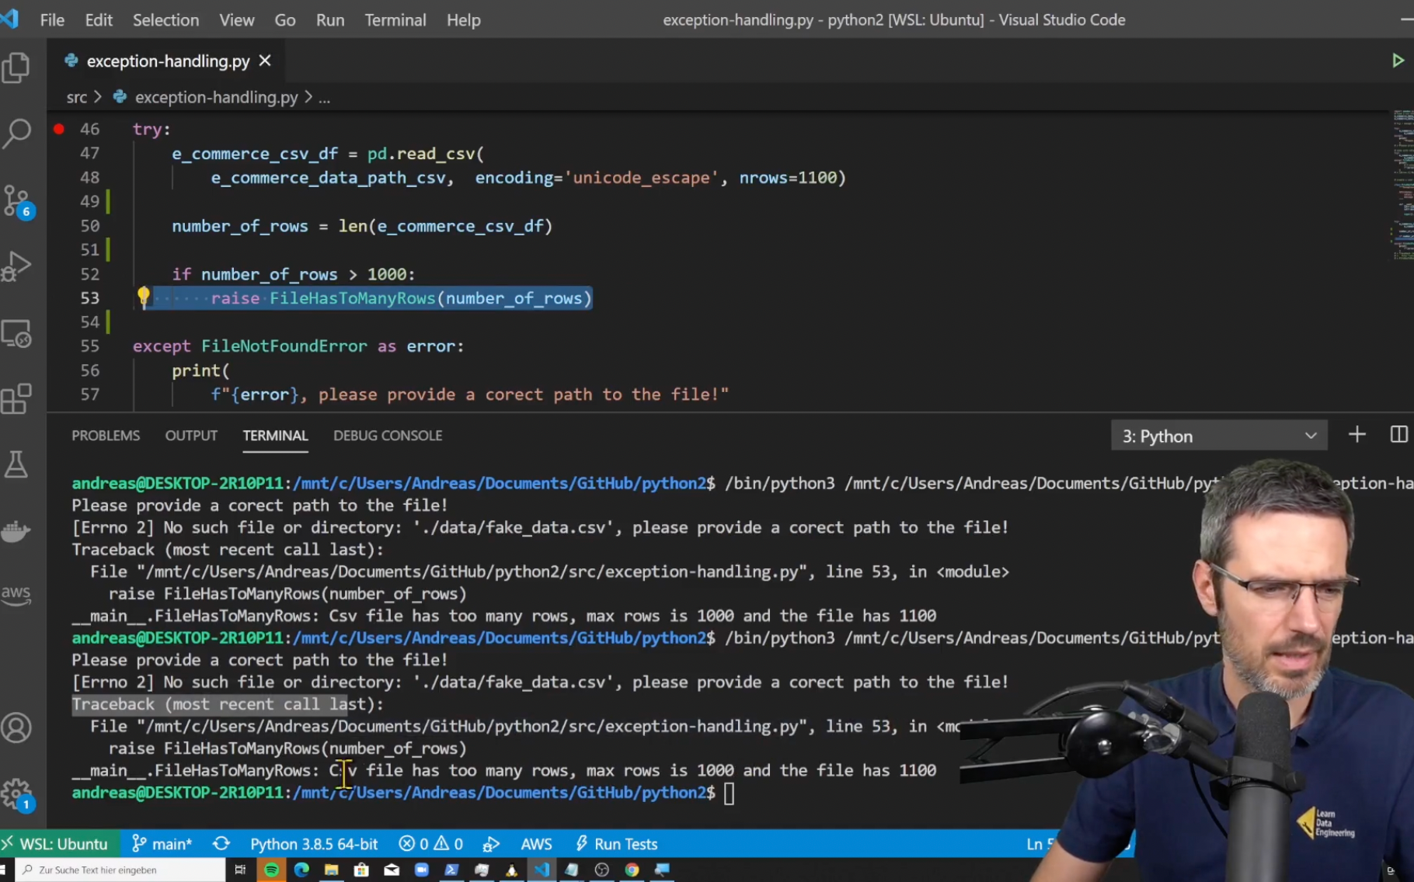The height and width of the screenshot is (882, 1414).
Task: Click the 'except FileNotFoundError as error:' line
Action: tap(298, 346)
